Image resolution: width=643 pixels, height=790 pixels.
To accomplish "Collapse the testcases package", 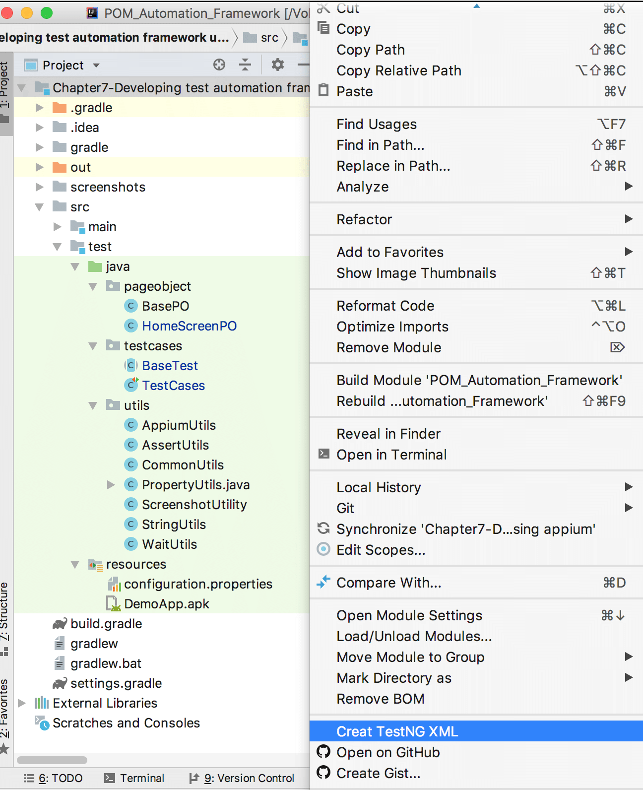I will click(93, 346).
